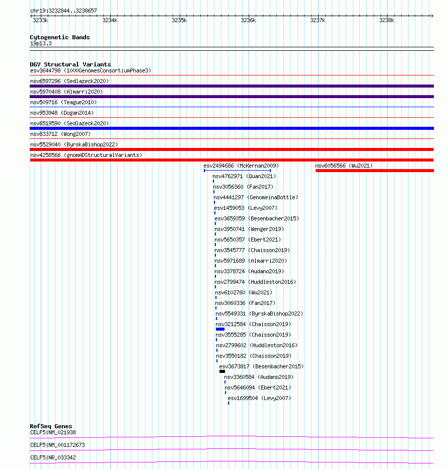Open variant nsv4762971 (Quan2021)
The height and width of the screenshot is (469, 448).
(244, 177)
